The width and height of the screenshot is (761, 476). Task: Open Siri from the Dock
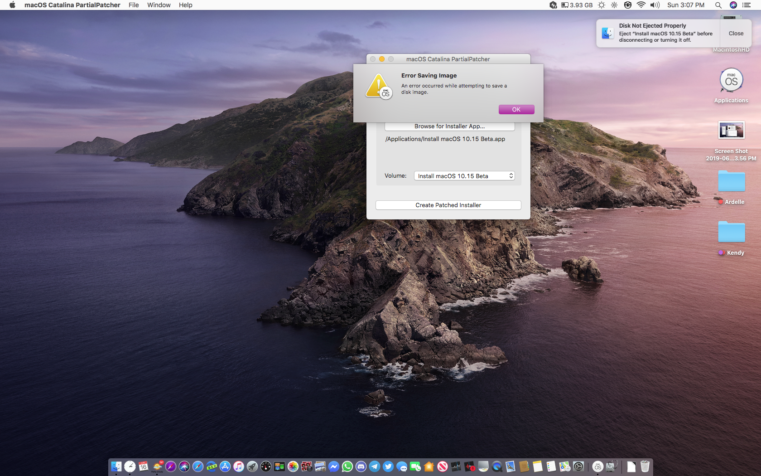click(x=184, y=466)
